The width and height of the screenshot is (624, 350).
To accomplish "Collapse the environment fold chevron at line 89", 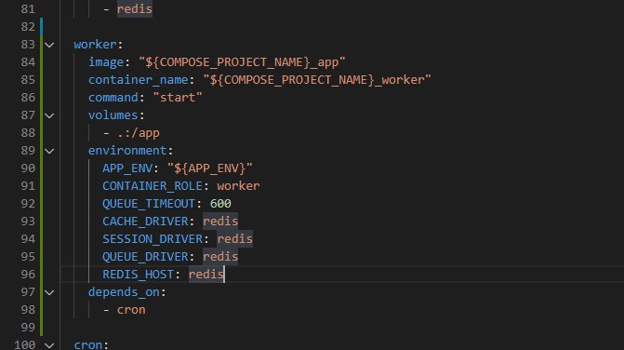I will coord(49,151).
